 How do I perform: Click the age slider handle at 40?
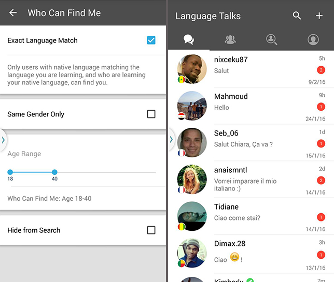(x=54, y=172)
